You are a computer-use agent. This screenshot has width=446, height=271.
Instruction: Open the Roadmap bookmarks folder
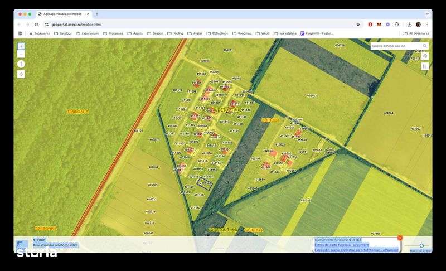coord(242,33)
